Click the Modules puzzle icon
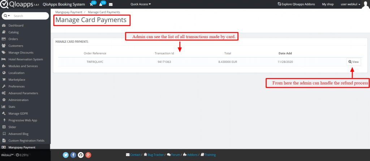The height and width of the screenshot is (161, 370). click(x=4, y=66)
